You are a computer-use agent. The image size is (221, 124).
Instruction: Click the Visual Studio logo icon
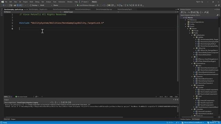point(2,2)
